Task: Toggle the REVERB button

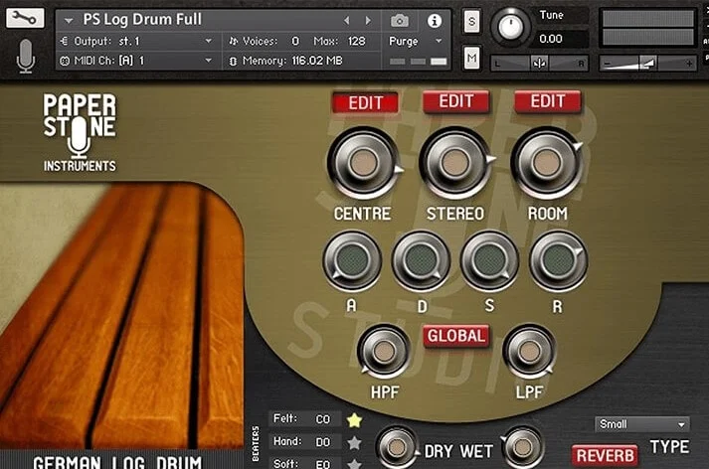Action: click(605, 455)
